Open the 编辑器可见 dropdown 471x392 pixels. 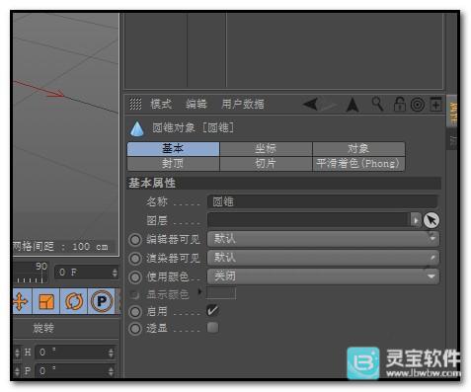(323, 239)
